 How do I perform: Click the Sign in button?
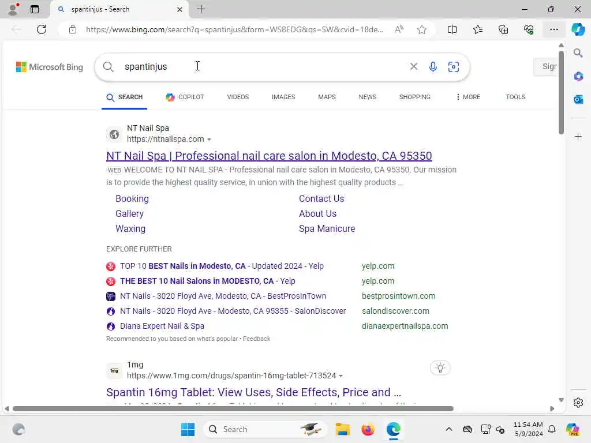tap(545, 67)
